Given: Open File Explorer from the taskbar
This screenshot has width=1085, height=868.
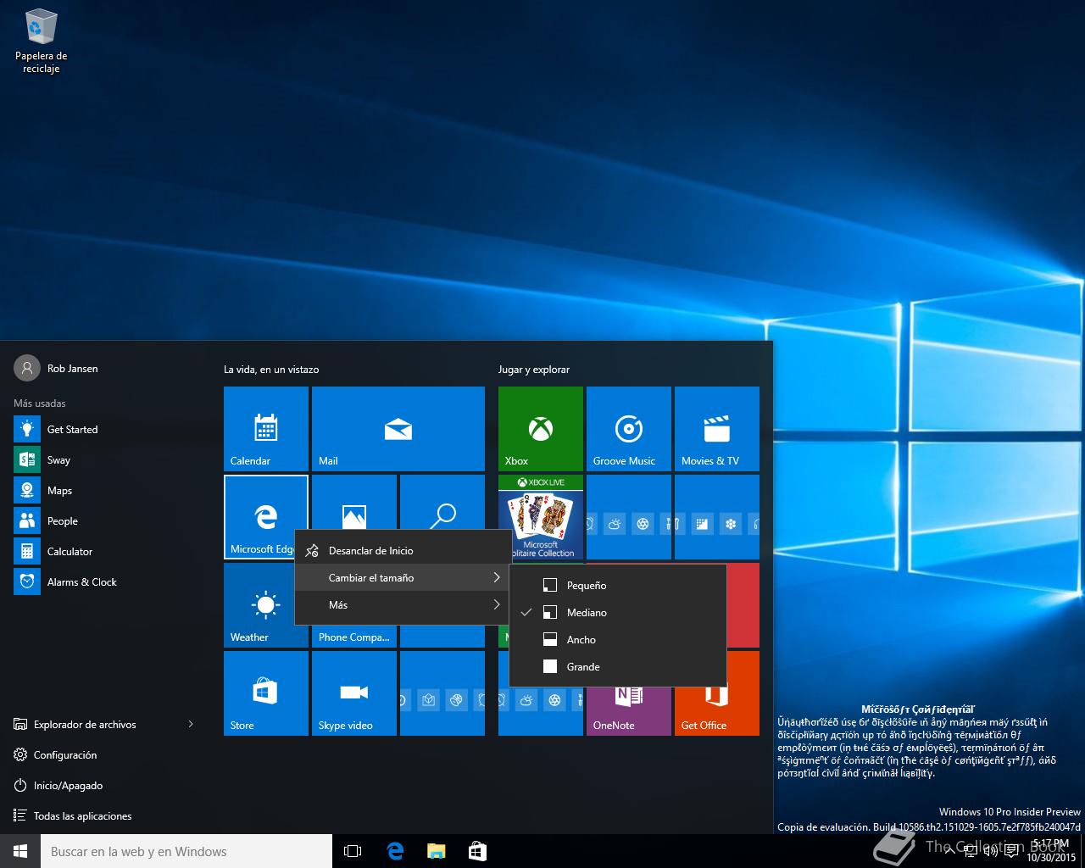Looking at the screenshot, I should click(436, 851).
